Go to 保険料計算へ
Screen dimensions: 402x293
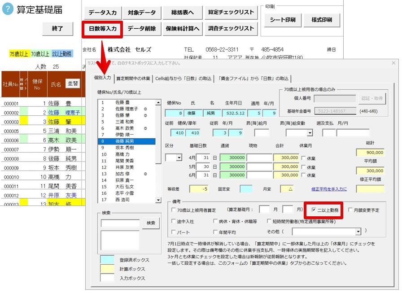183,28
